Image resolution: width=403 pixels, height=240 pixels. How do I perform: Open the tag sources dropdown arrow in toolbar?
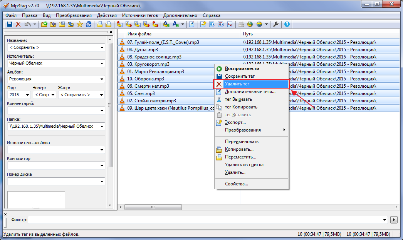click(266, 24)
